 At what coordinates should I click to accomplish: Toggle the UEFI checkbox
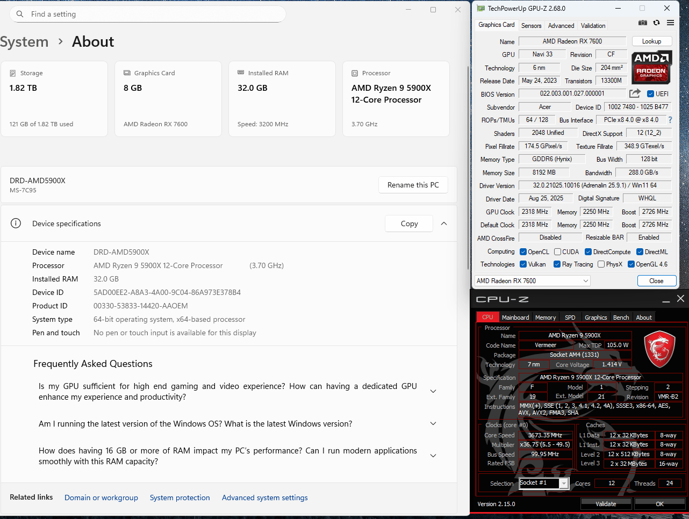coord(650,93)
